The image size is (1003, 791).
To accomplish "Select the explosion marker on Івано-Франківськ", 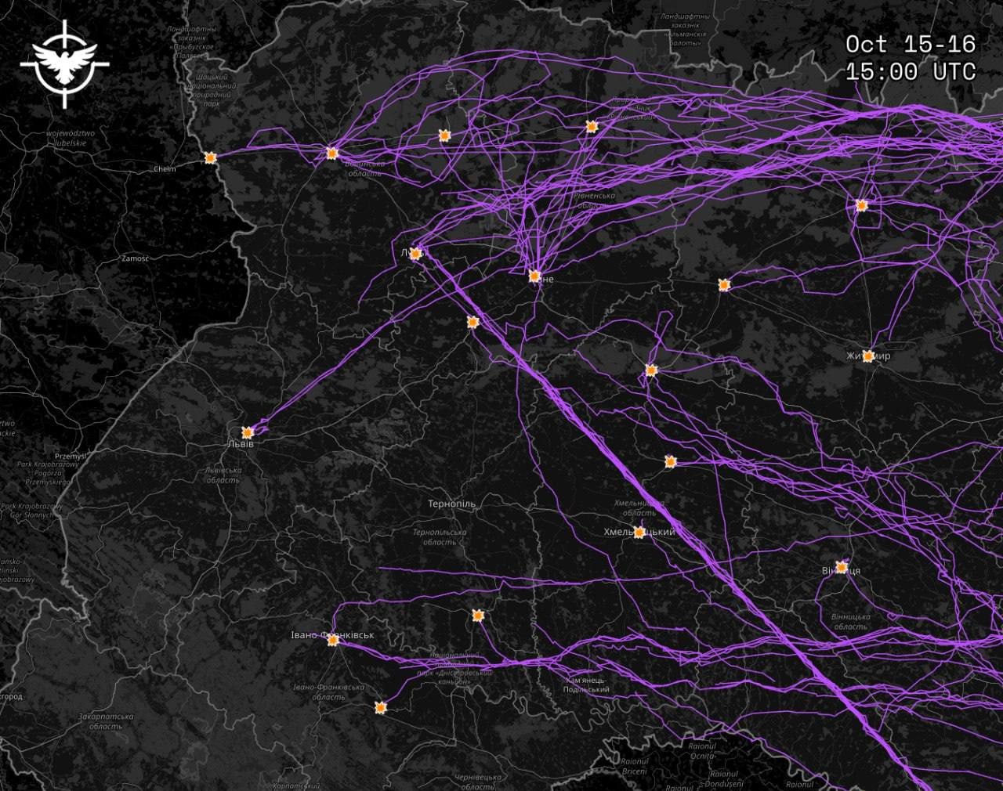I will (332, 640).
